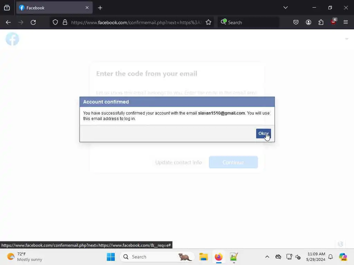
Task: Show hidden tray icons chevron
Action: pos(267,257)
